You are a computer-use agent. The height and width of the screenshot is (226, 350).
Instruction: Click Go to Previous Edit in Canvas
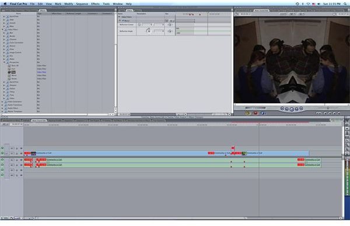[x=282, y=108]
